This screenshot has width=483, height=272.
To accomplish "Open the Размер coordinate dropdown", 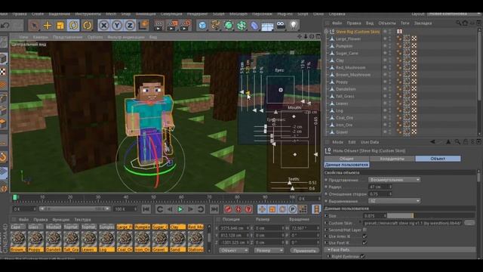I will pyautogui.click(x=269, y=251).
